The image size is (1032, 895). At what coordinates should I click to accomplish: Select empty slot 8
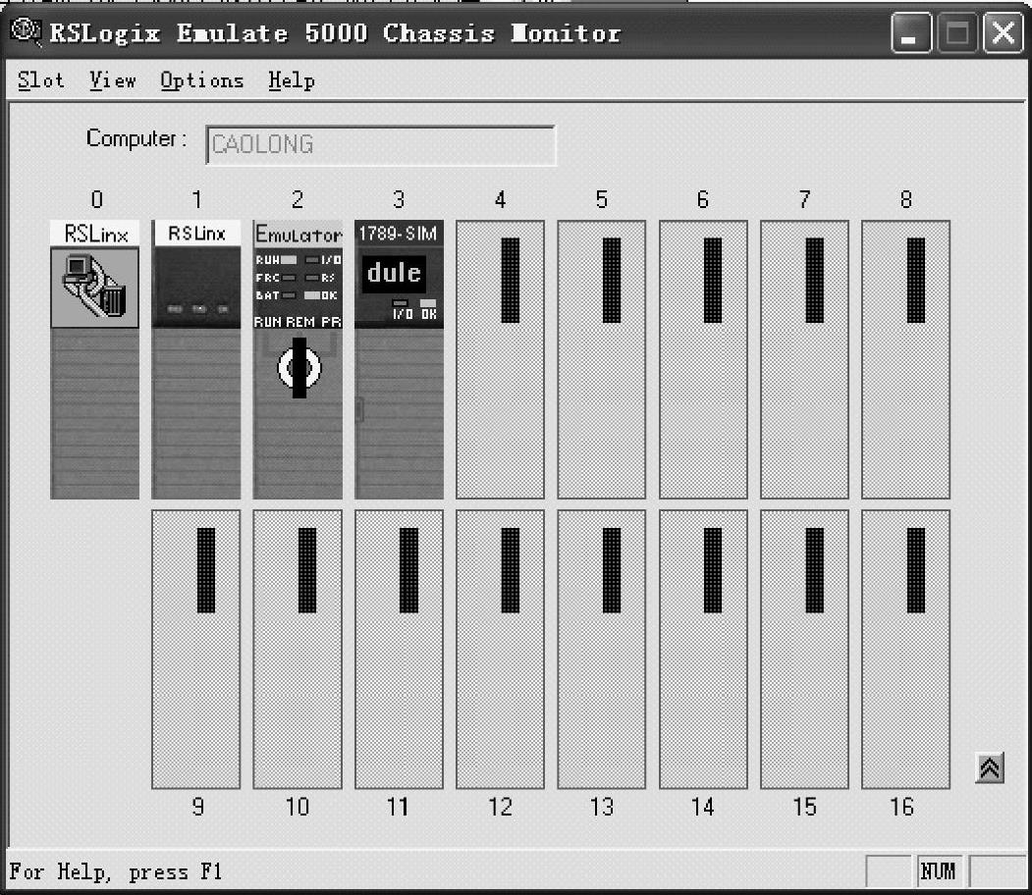coord(905,359)
